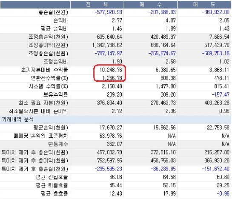This screenshot has width=232, height=199.
Task: Click the 특이치 제거 후 총손실 total value
Action: (108, 169)
